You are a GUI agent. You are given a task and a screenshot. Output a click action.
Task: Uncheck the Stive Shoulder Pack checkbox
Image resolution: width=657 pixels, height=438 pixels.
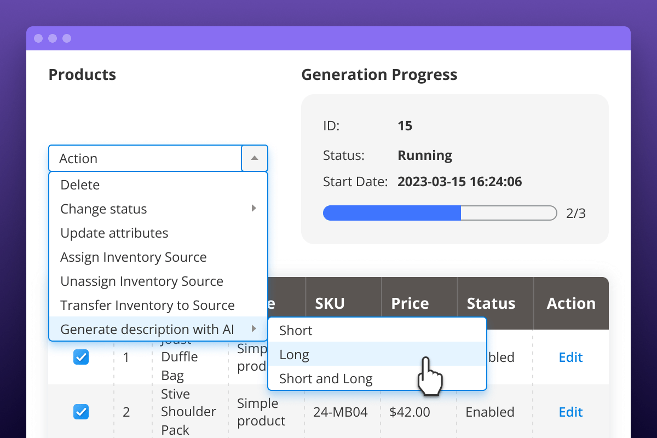(x=81, y=412)
